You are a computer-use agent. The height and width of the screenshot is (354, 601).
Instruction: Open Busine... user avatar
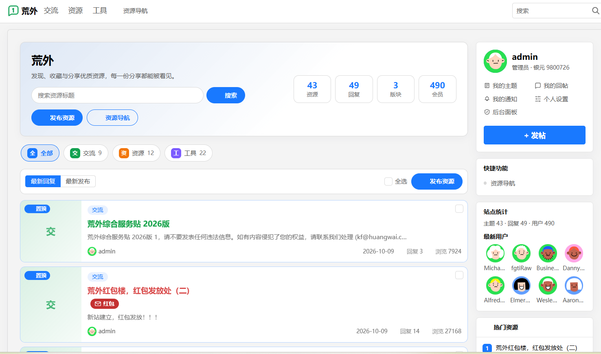[x=548, y=253]
